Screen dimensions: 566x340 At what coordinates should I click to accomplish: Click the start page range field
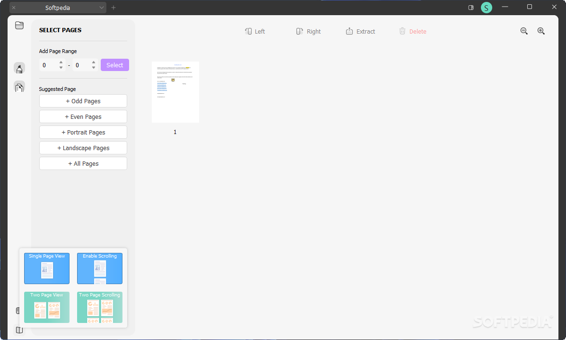[49, 65]
